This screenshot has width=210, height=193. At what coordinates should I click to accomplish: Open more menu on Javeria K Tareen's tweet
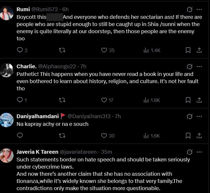click(199, 152)
